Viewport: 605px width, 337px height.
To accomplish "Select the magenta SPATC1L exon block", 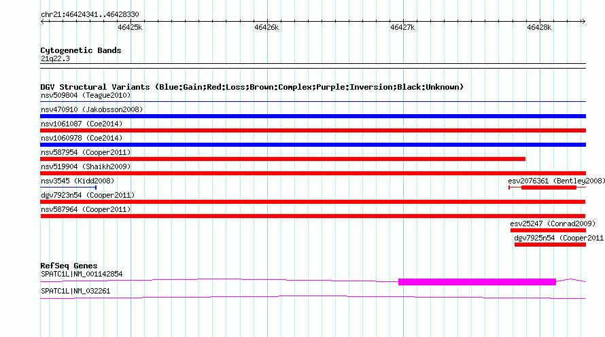I will tap(477, 282).
